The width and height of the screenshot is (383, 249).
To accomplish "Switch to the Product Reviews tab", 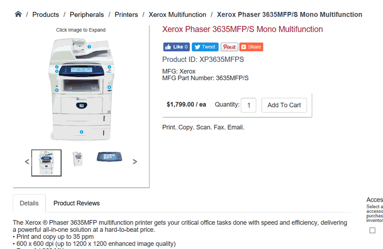I will click(x=77, y=203).
